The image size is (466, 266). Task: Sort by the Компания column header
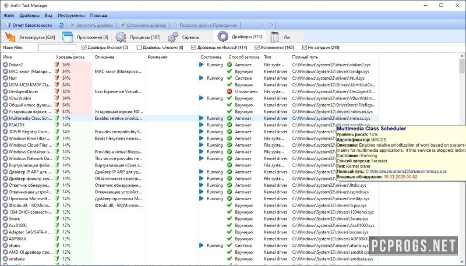point(172,57)
